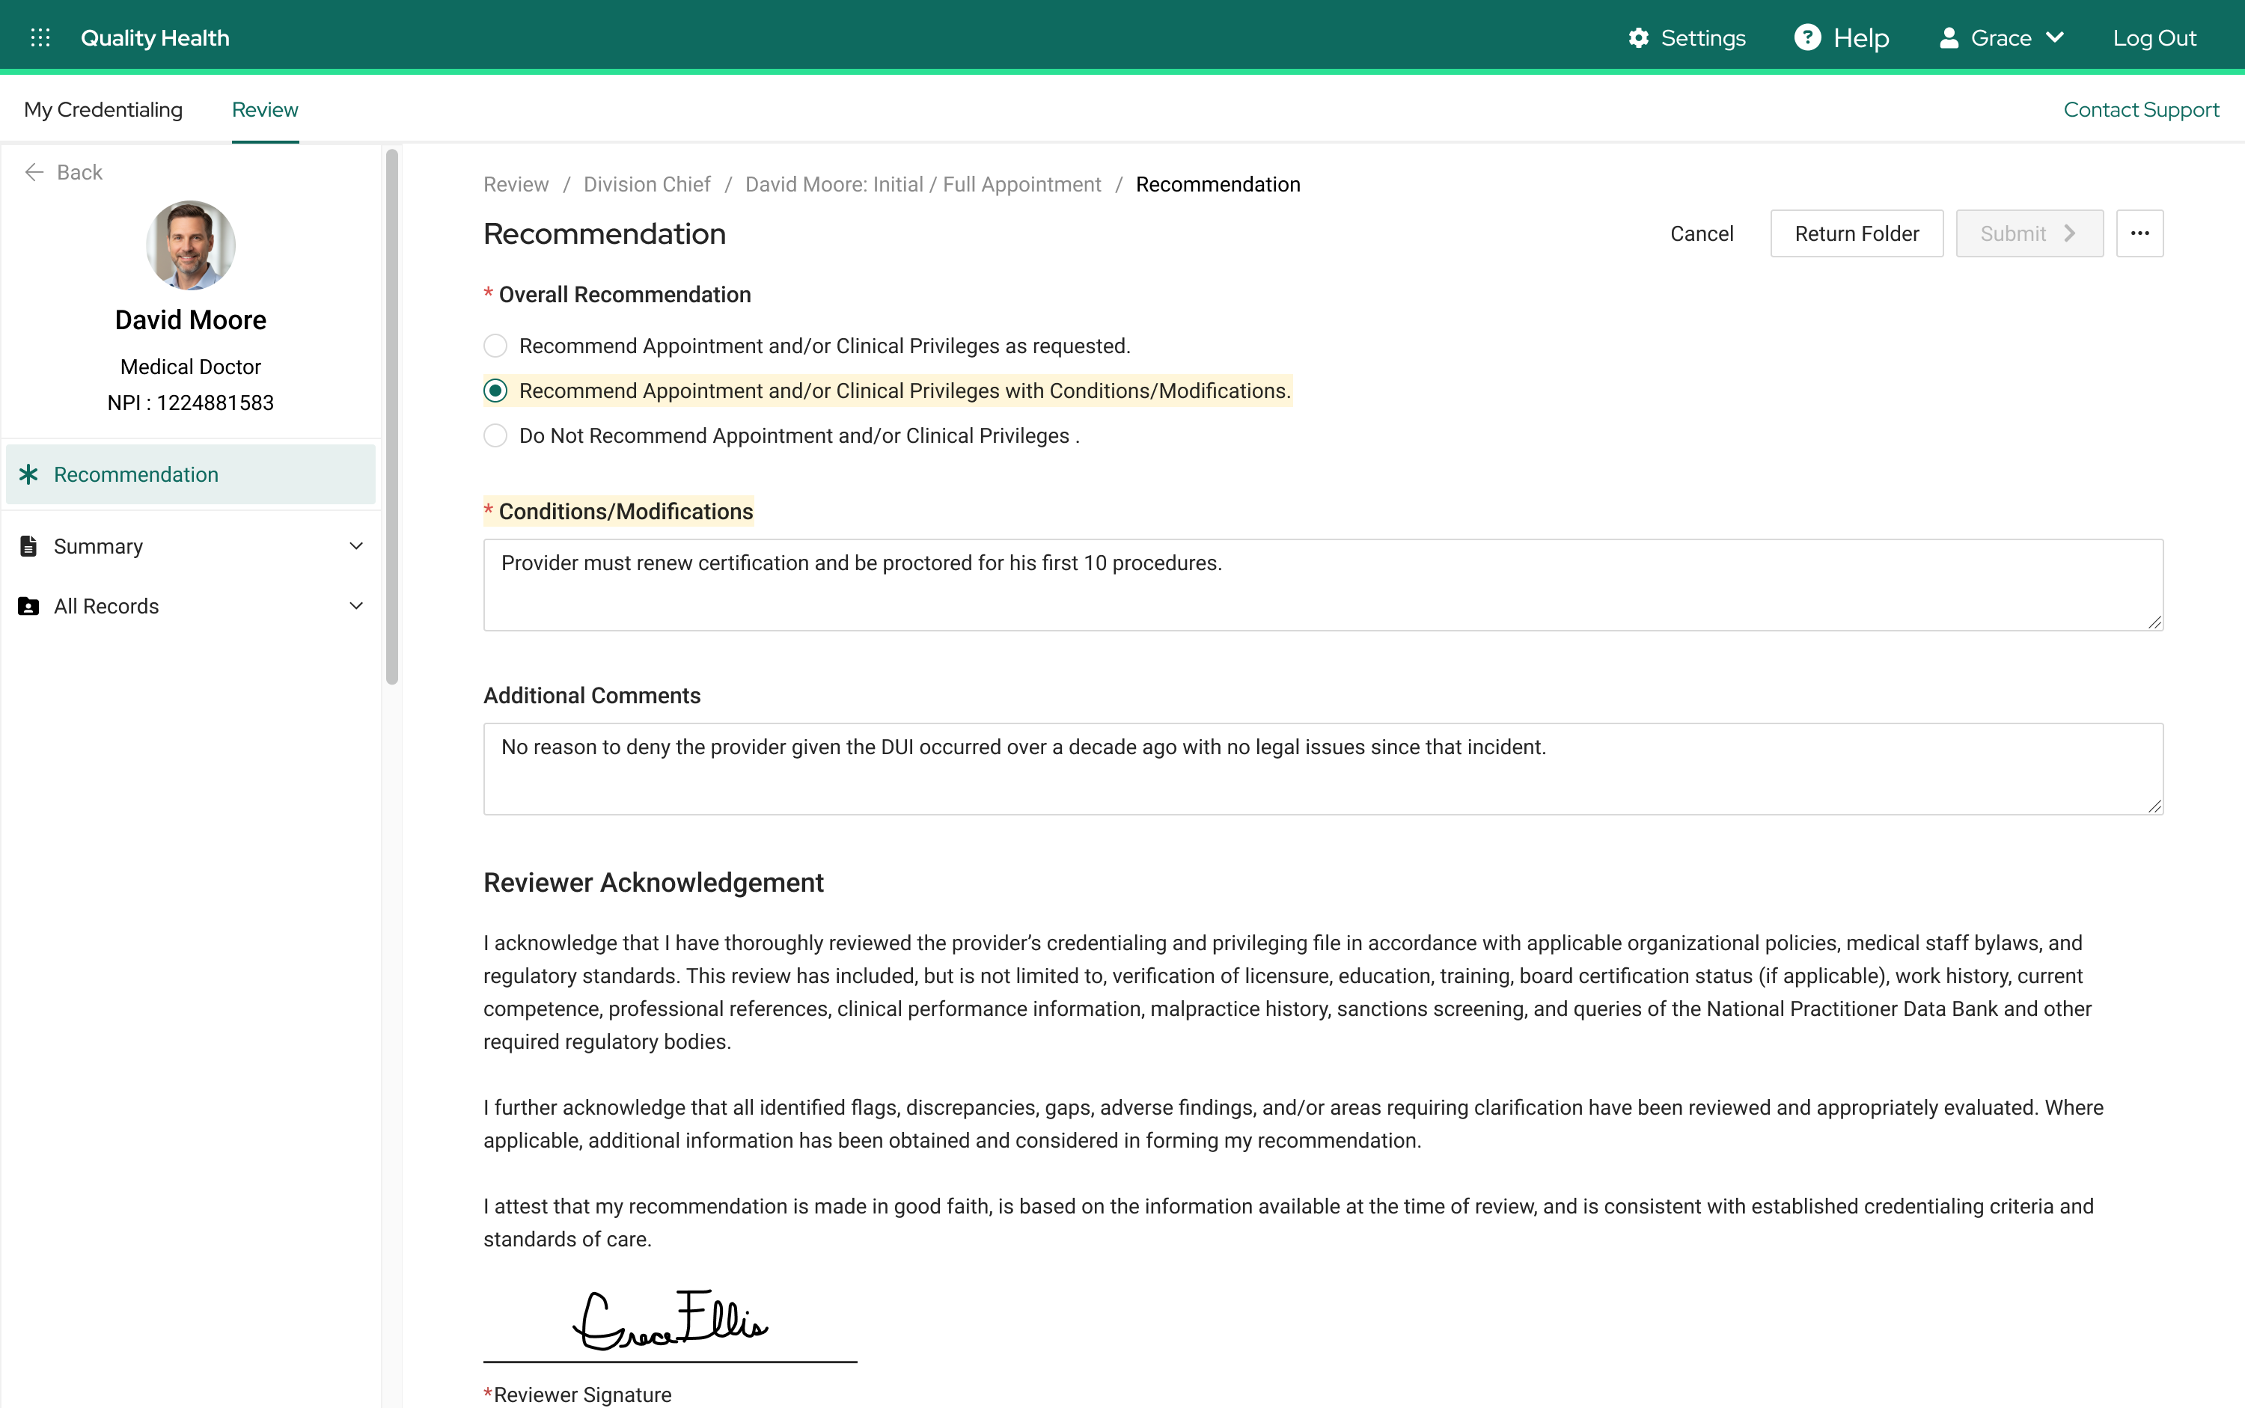Viewport: 2245px width, 1408px height.
Task: Open the Review tab
Action: [x=266, y=110]
